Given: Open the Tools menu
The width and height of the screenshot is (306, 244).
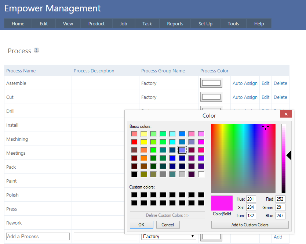Looking at the screenshot, I should 233,24.
